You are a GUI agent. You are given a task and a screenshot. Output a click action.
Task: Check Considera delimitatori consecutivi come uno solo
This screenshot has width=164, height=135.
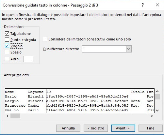pyautogui.click(x=45, y=39)
